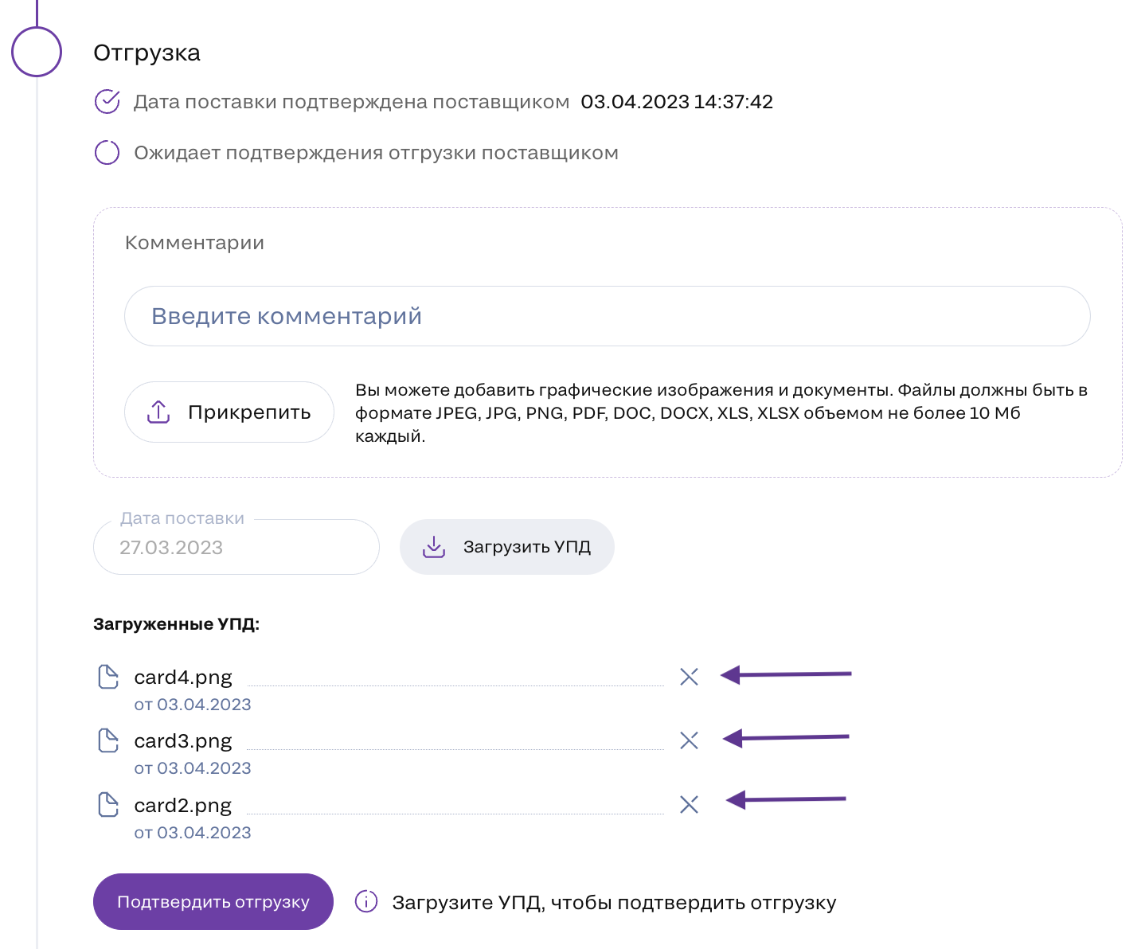Click the checkmark icon for confirmed delivery date

point(107,102)
